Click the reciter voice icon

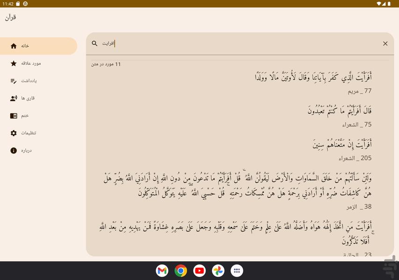[14, 98]
